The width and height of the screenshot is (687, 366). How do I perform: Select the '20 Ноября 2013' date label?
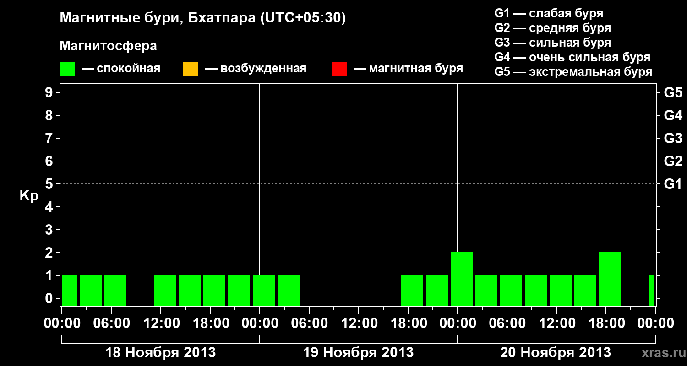click(x=556, y=353)
